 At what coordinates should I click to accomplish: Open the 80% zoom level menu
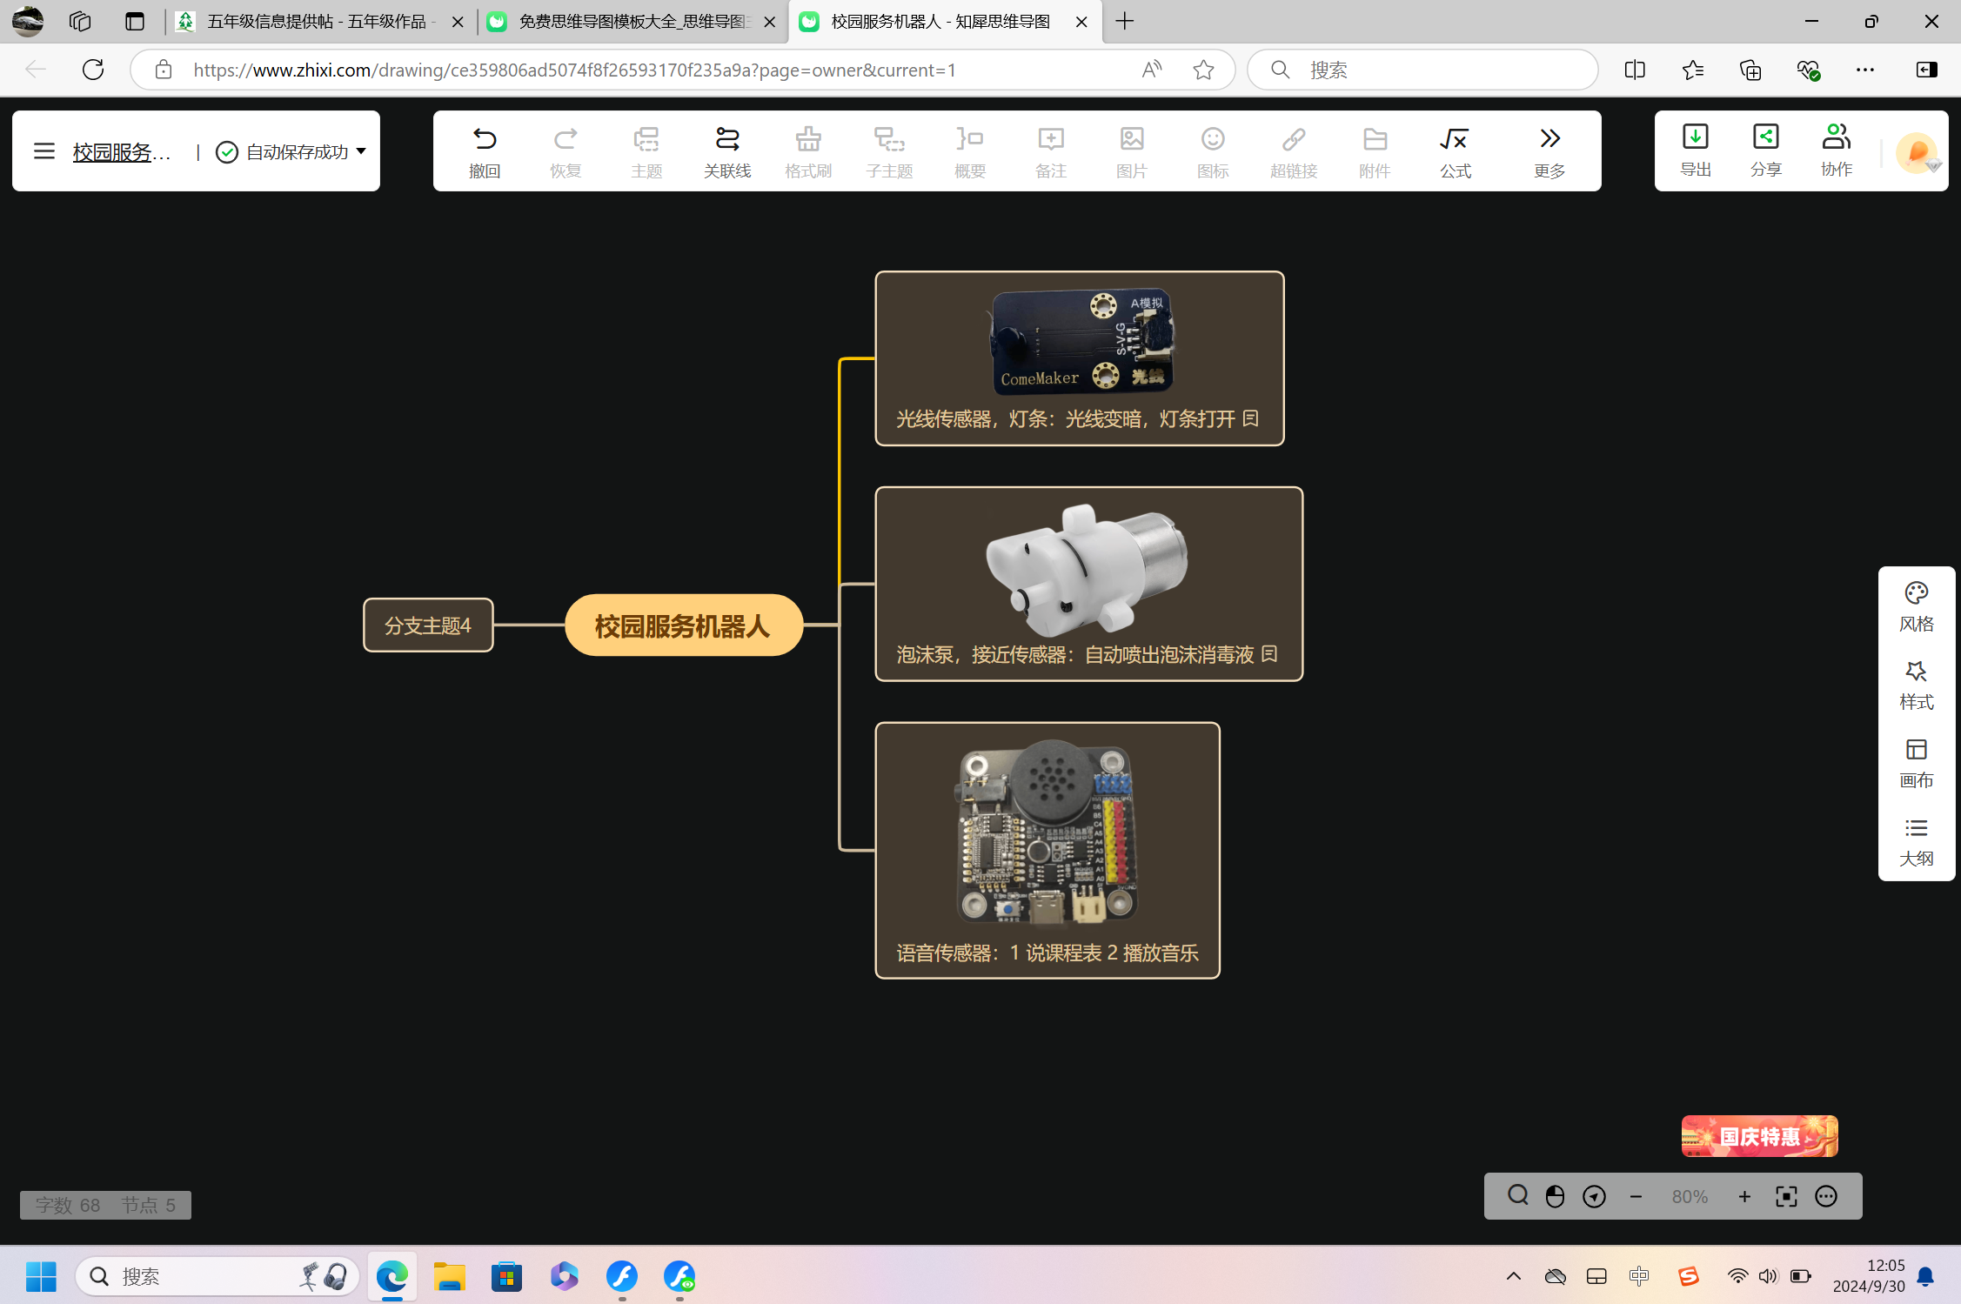tap(1690, 1197)
